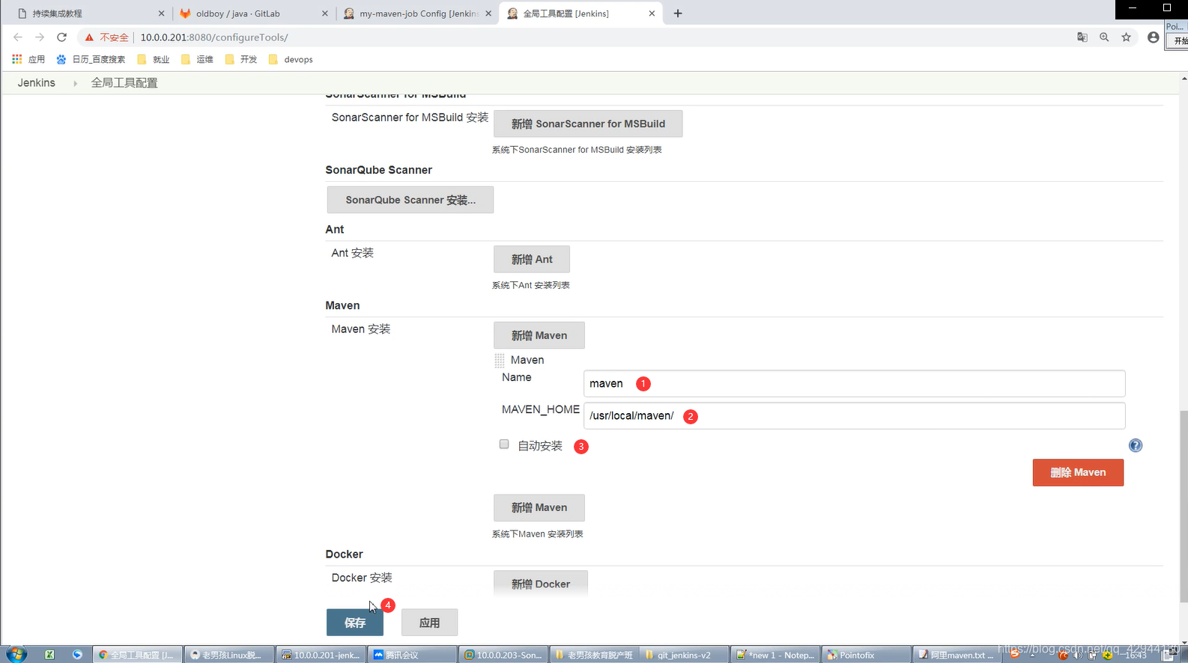Image resolution: width=1188 pixels, height=663 pixels.
Task: Click 新增 SonarScanner for MSBuild button
Action: coord(588,123)
